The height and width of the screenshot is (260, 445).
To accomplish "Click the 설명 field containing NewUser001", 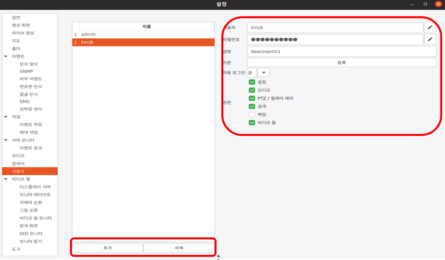I will click(342, 52).
